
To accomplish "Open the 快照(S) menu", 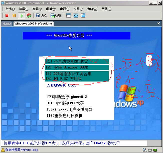I will tap(78, 9).
